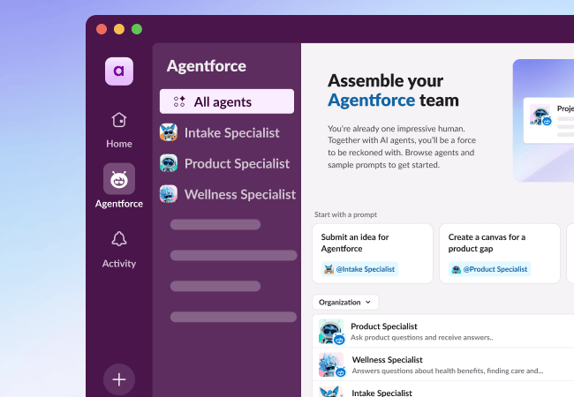The image size is (574, 397).
Task: Open the Wellness Specialist row in the organization list
Action: tap(443, 364)
